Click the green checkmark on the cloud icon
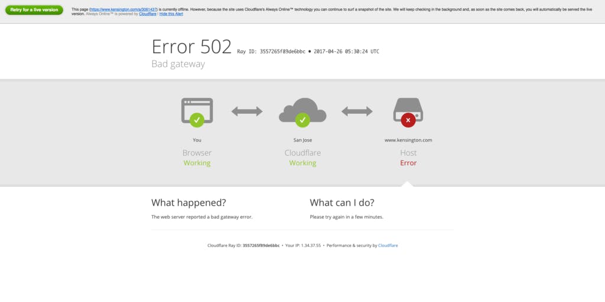605x302 pixels. 302,120
